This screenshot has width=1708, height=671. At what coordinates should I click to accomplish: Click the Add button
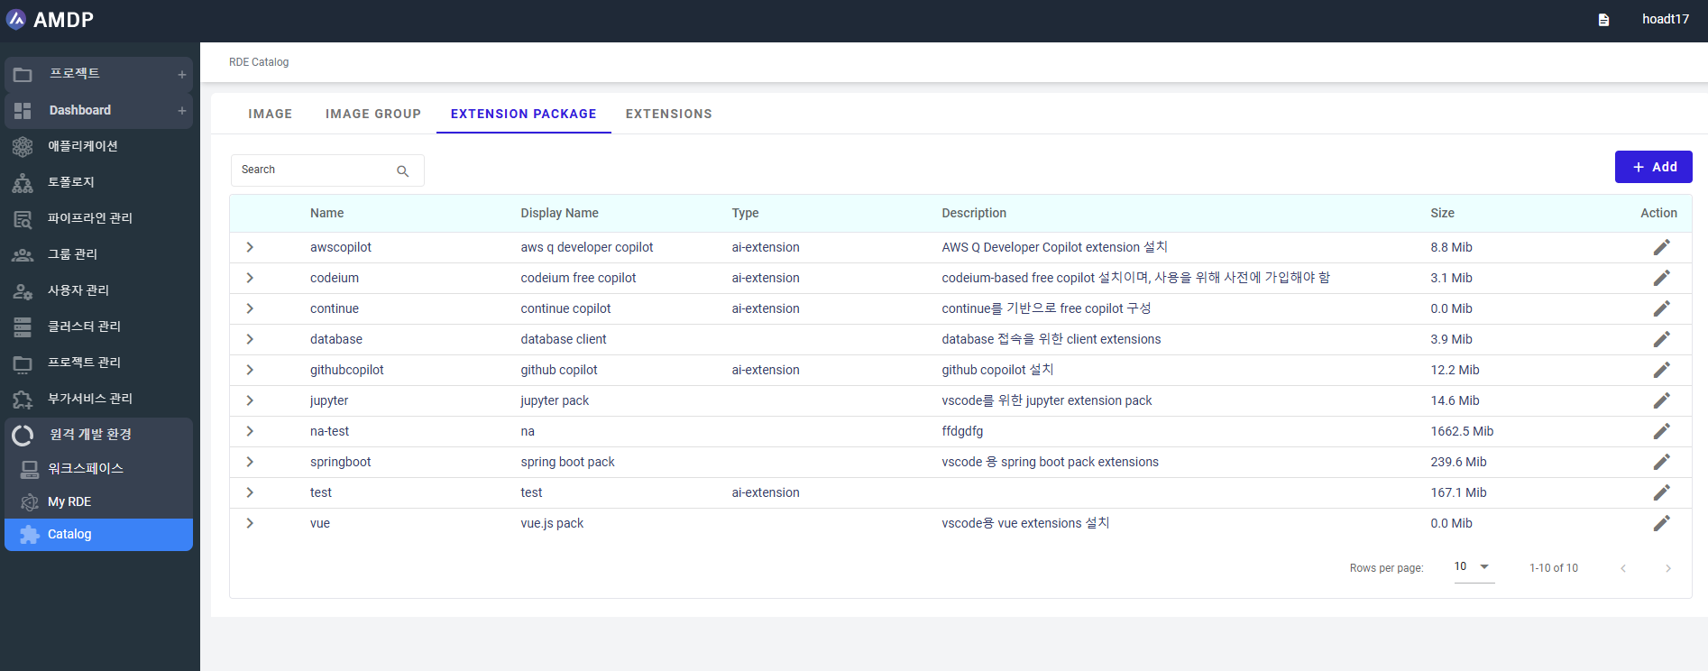(x=1653, y=167)
